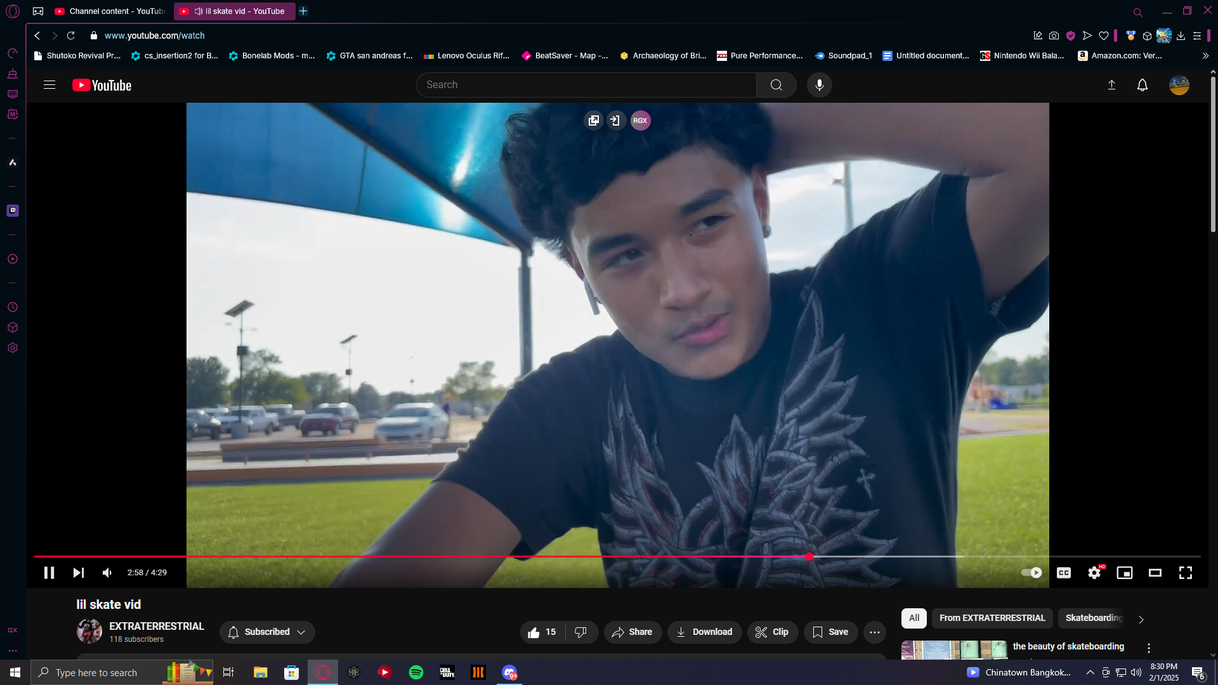
Task: Seek using the red progress bar
Action: pyautogui.click(x=419, y=557)
